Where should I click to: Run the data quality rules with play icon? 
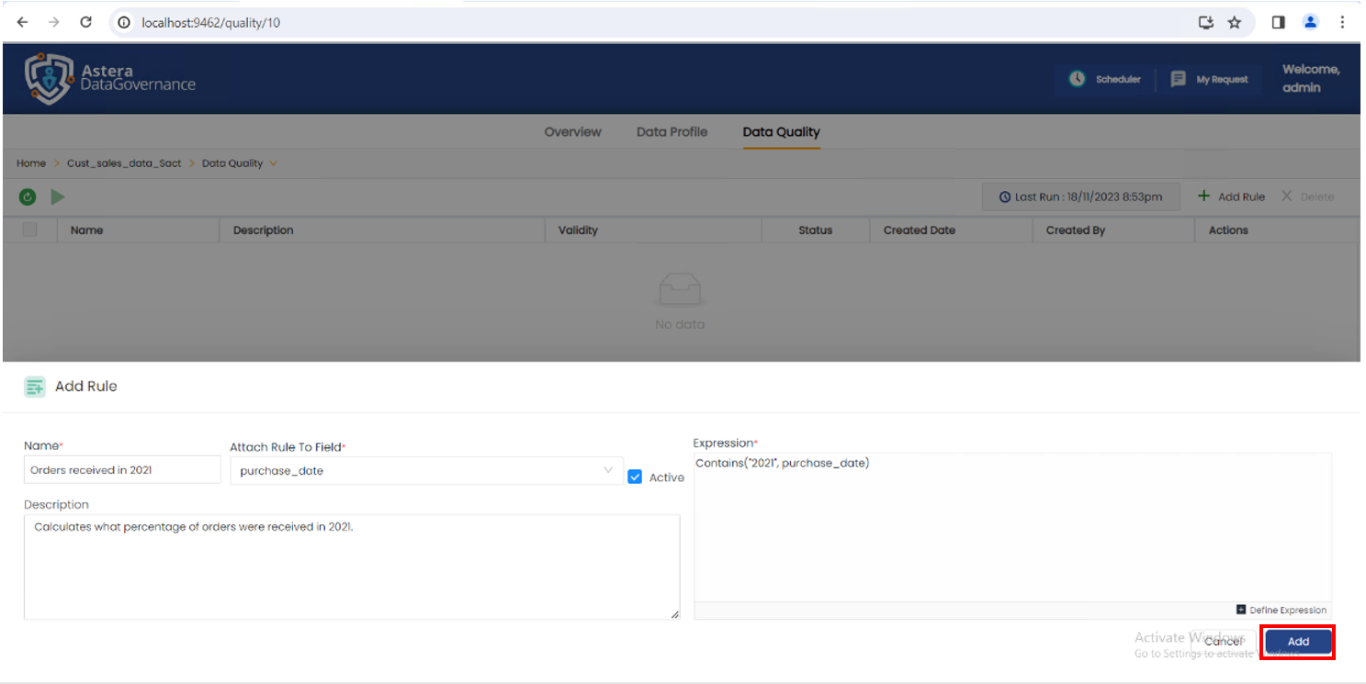58,197
